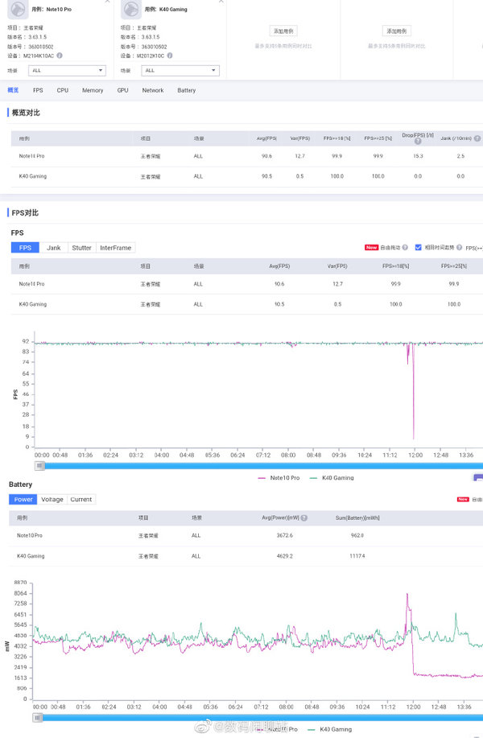Click the info icon beside device M2104K10AC

click(60, 56)
